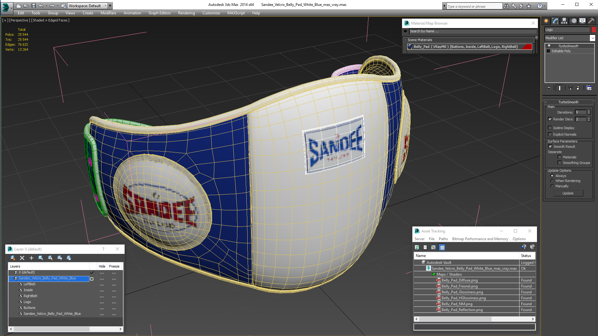Expand Editable Poly sub-objects in stack
Screen dimensions: 598x336
(548, 51)
